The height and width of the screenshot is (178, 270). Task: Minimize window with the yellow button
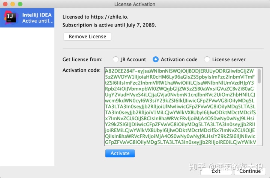(13, 4)
